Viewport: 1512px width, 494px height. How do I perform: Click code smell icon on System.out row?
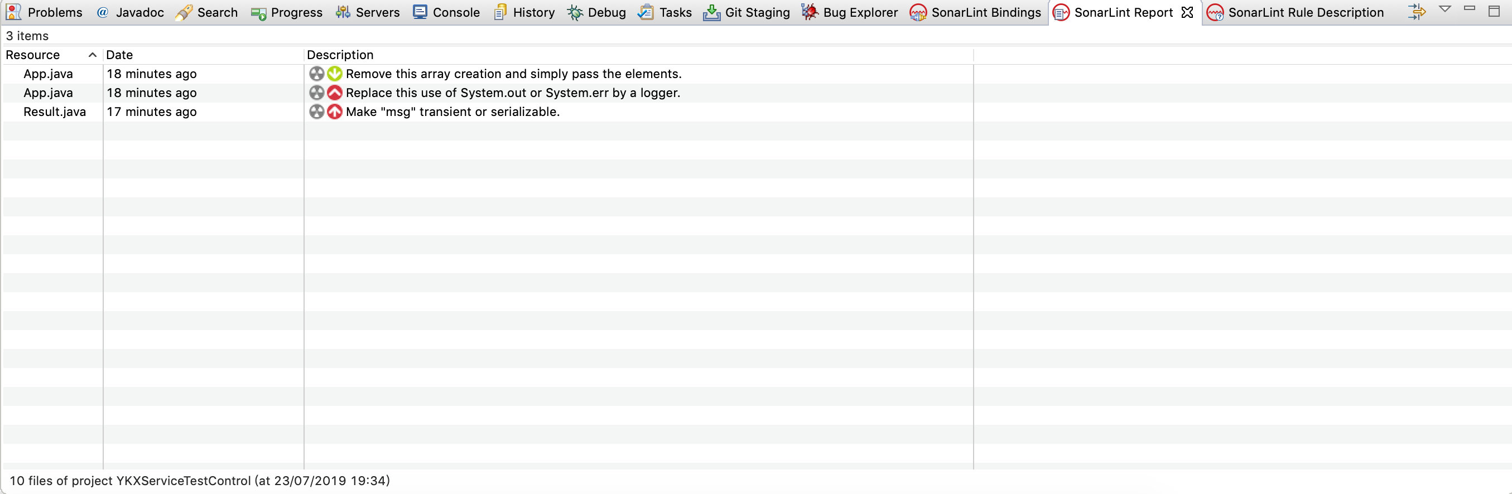click(x=316, y=93)
